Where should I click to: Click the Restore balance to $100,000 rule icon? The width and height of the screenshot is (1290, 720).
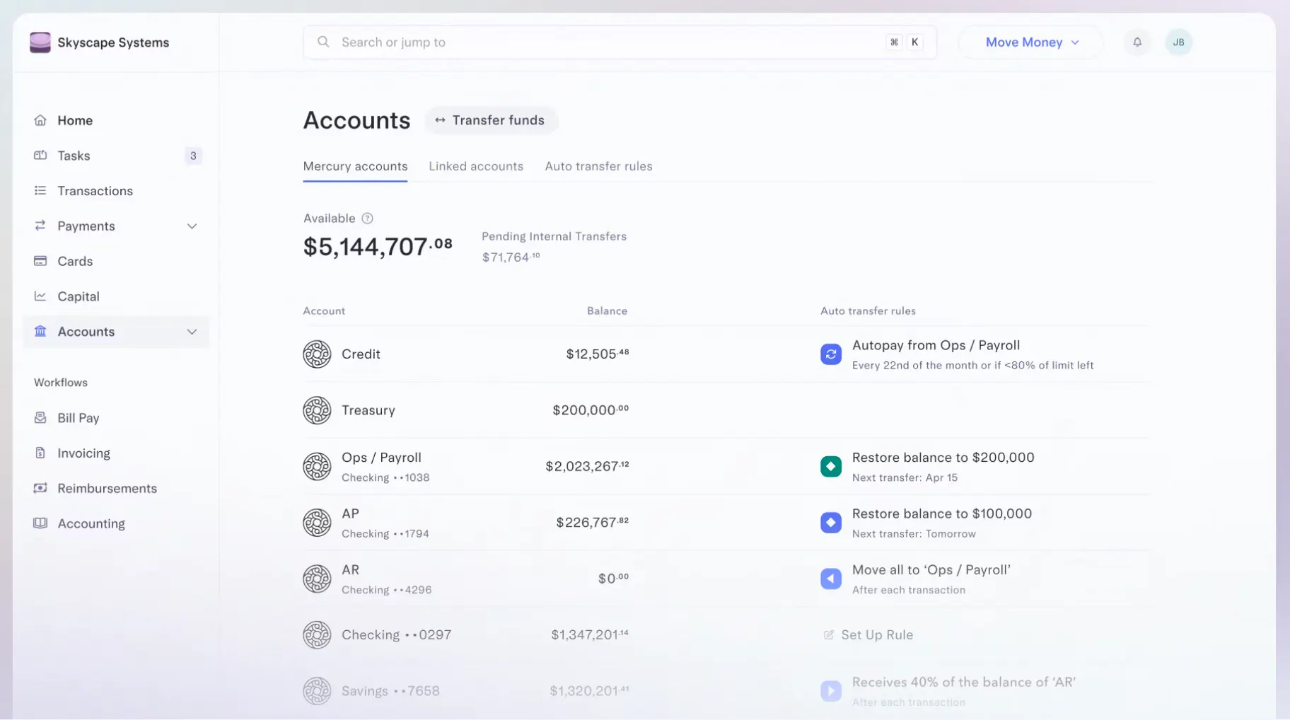coord(831,523)
